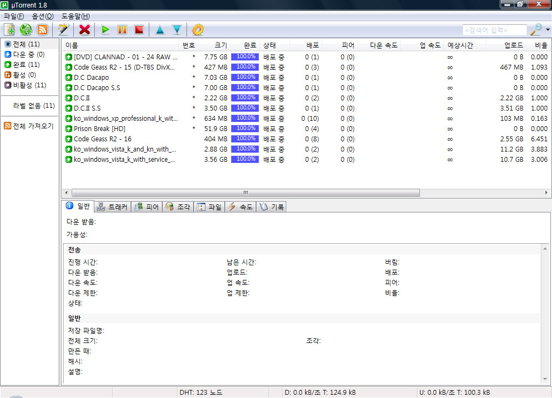This screenshot has width=552, height=398.
Task: Click the red X Remove torrent icon
Action: coord(85,30)
